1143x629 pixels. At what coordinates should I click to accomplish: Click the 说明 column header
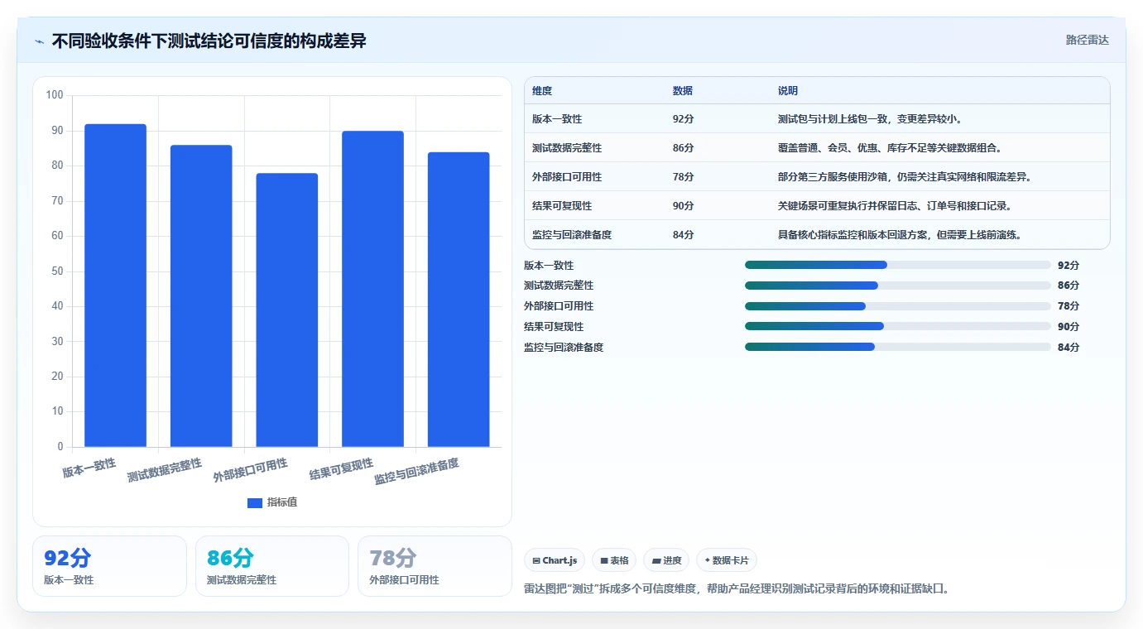(x=788, y=91)
